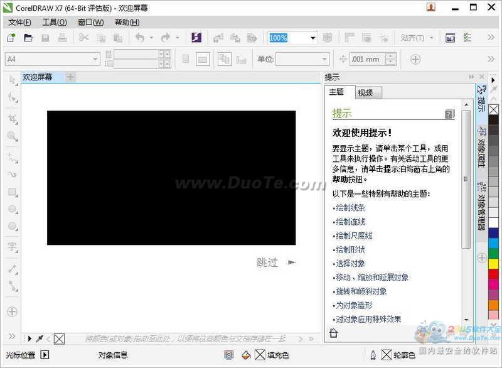Click the Cut scissors icon
This screenshot has width=502, height=368.
[x=83, y=38]
